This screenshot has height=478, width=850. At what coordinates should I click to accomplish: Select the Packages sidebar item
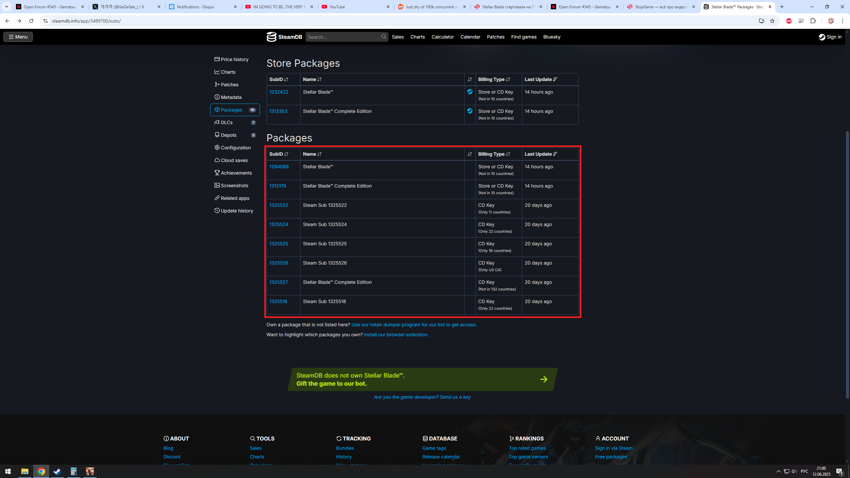point(235,110)
